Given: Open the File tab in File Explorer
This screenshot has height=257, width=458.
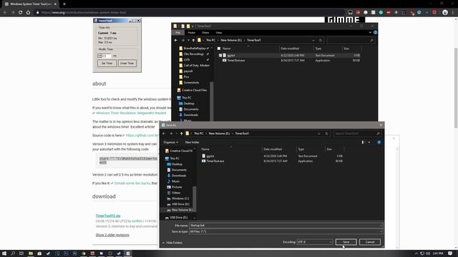Looking at the screenshot, I should [177, 33].
